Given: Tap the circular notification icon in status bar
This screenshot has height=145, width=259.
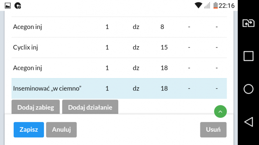Looking at the screenshot, I should (x=18, y=5).
